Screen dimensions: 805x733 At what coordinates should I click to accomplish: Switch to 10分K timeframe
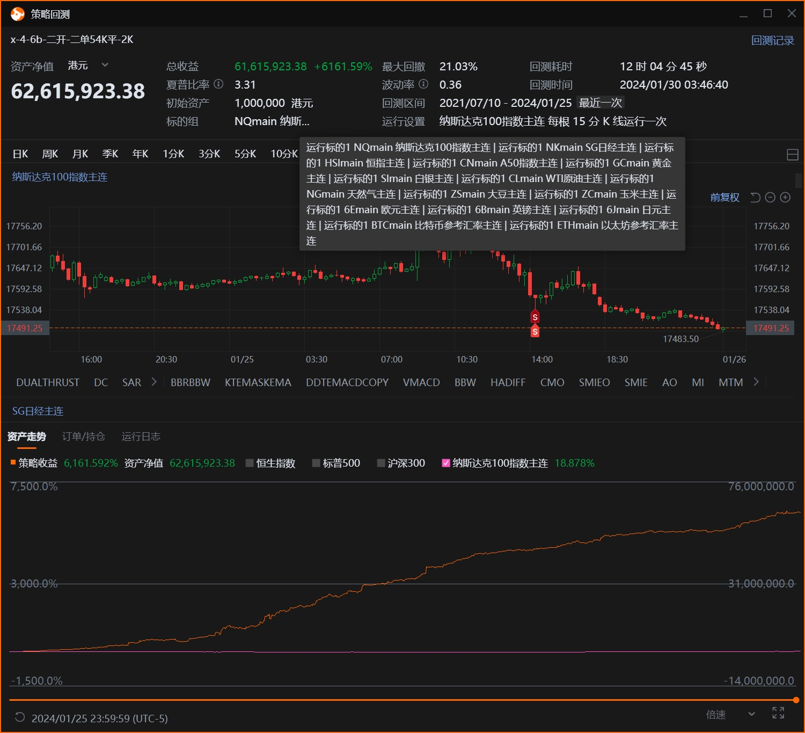tap(284, 154)
